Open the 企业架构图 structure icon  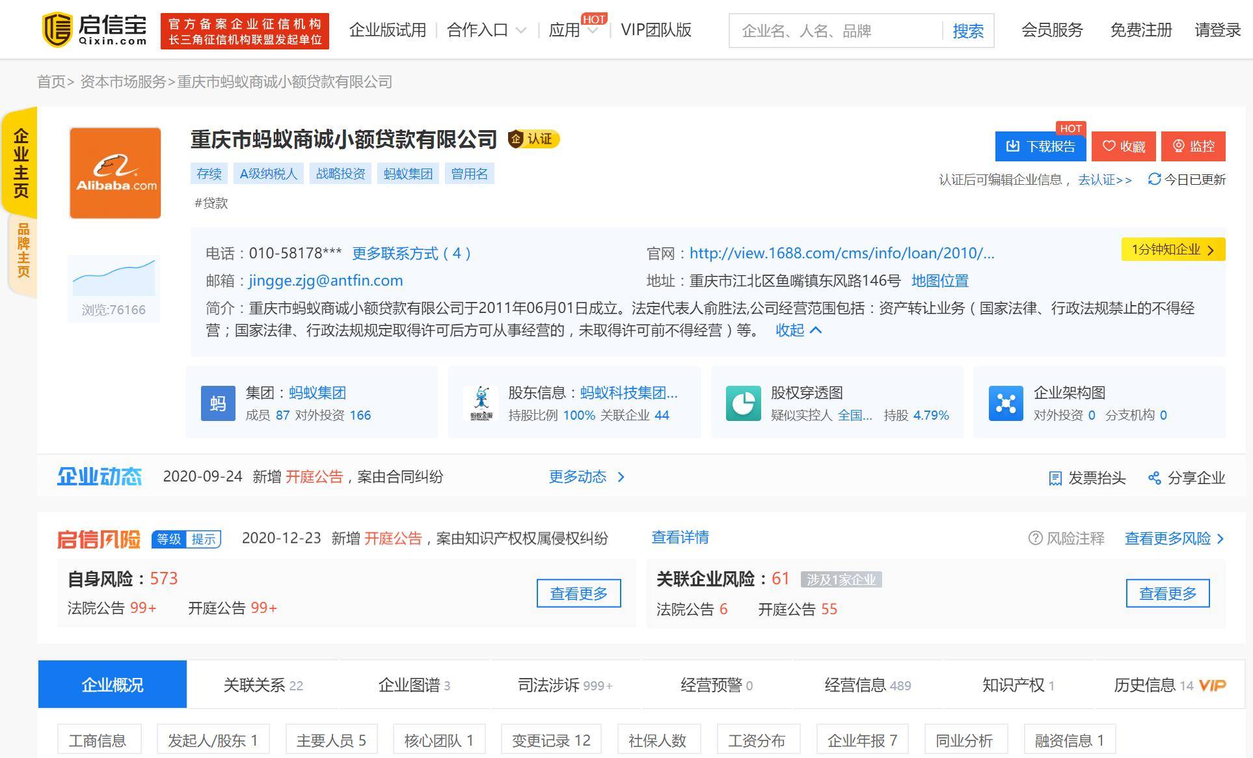(x=1006, y=403)
